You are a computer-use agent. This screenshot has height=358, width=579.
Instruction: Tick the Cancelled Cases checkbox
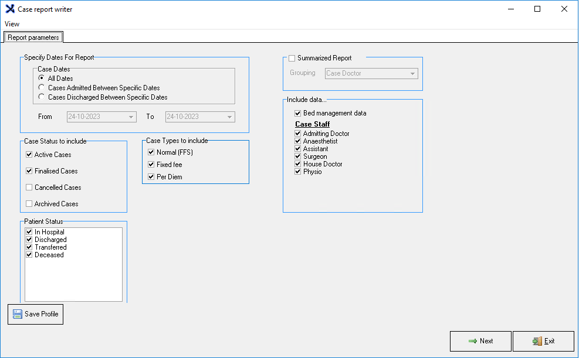[29, 187]
